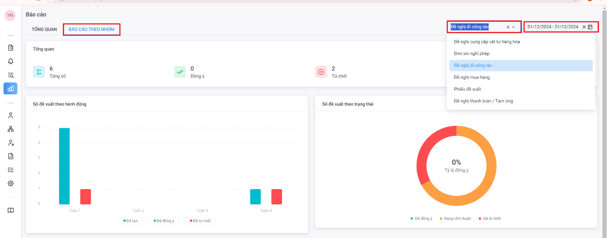Open notifications via the bell icon

tap(11, 61)
